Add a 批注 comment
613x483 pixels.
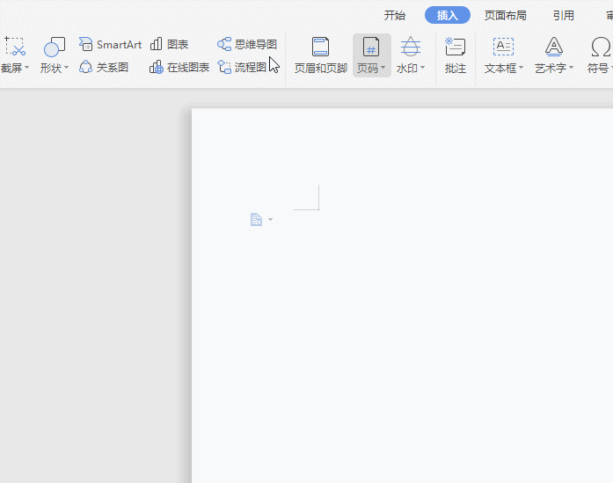tap(456, 48)
